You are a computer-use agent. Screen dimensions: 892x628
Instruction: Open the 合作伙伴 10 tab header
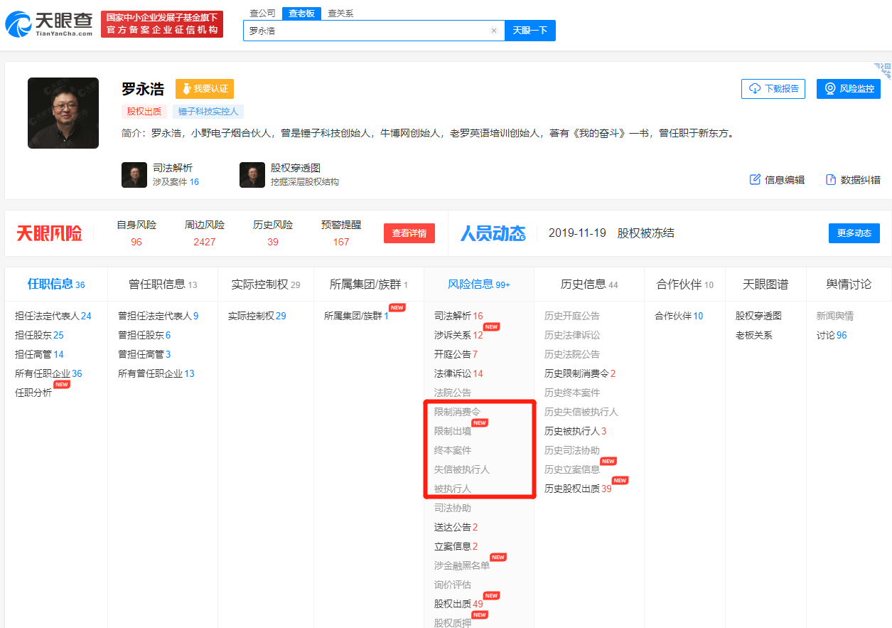coord(684,284)
